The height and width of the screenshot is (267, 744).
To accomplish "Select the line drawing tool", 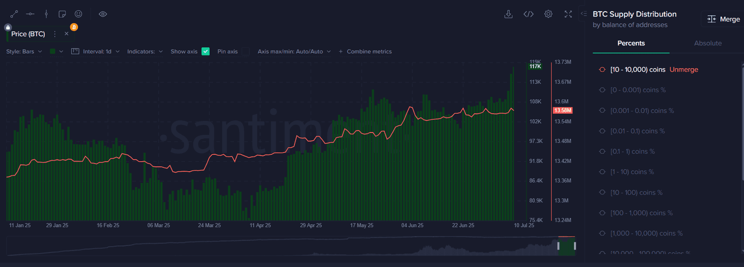I will [14, 14].
